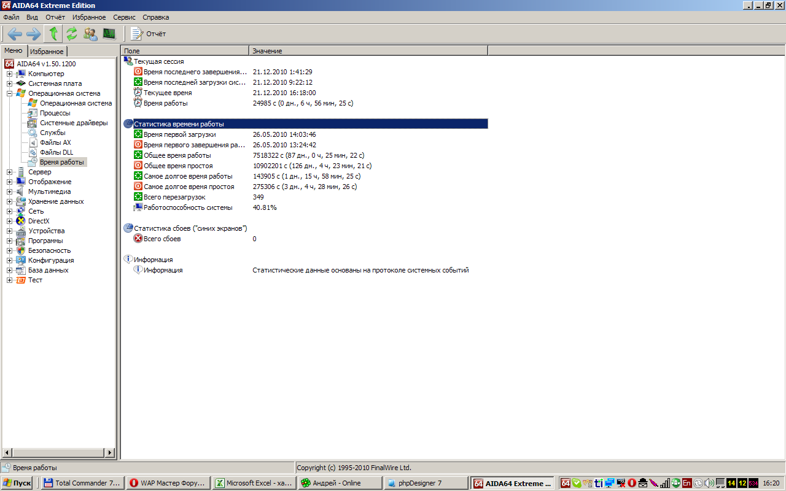Switch to the Избранное tab
786x491 pixels.
tap(47, 52)
